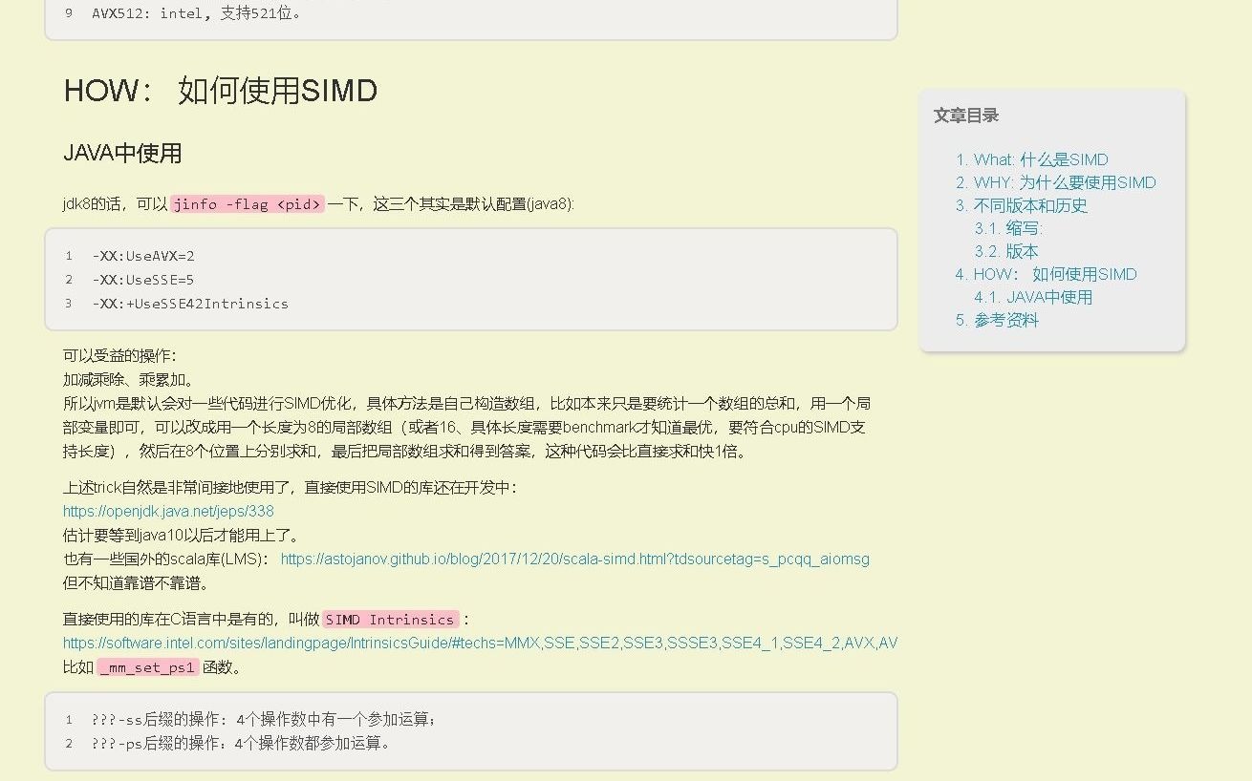Click the text '但不知道靠谱不靠谱。'
The height and width of the screenshot is (781, 1252).
click(x=136, y=582)
